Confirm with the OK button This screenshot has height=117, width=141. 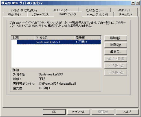[54, 112]
